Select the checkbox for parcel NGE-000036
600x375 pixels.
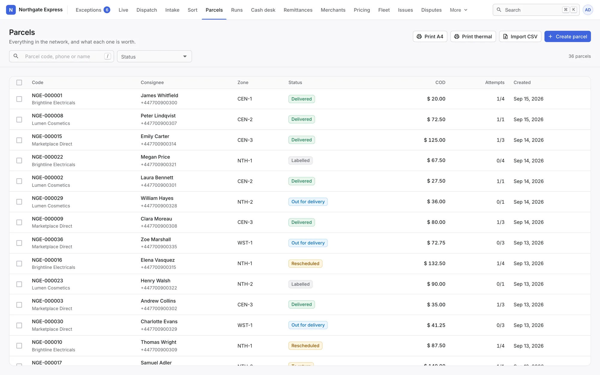point(19,243)
